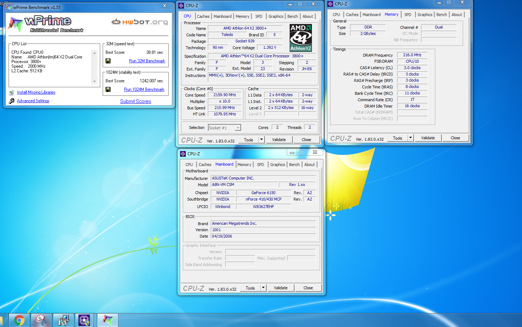Image resolution: width=522 pixels, height=327 pixels.
Task: Switch to Memory tab in CPU-Z CPU window
Action: click(x=242, y=16)
